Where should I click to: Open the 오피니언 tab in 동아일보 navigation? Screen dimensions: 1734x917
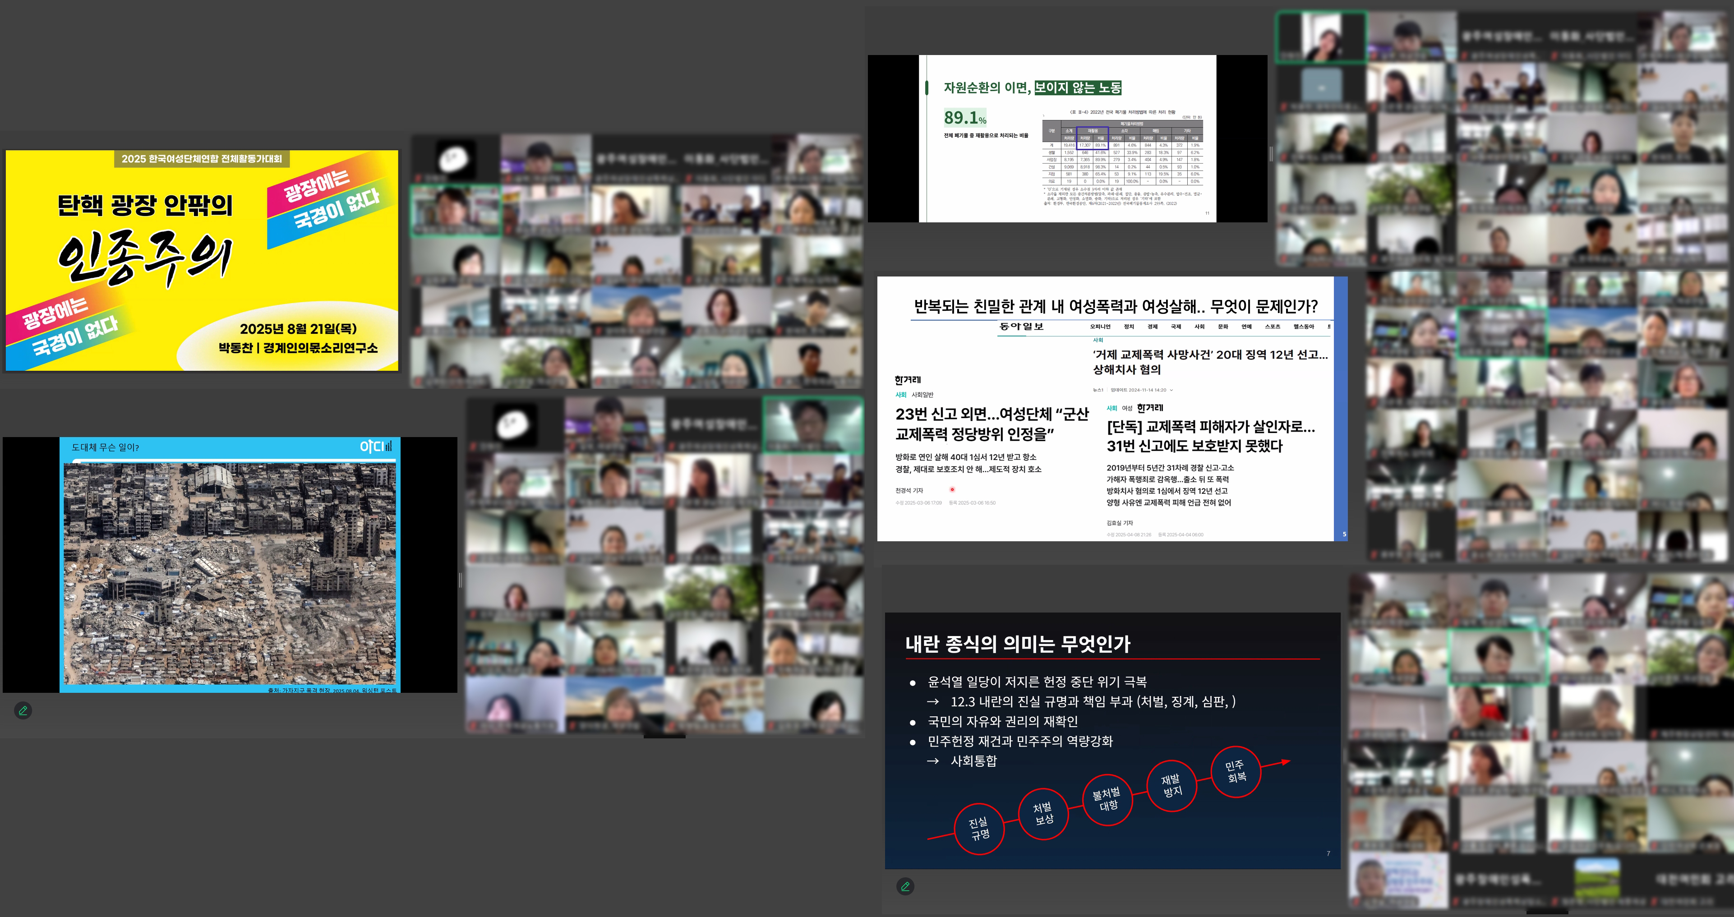coord(1100,327)
